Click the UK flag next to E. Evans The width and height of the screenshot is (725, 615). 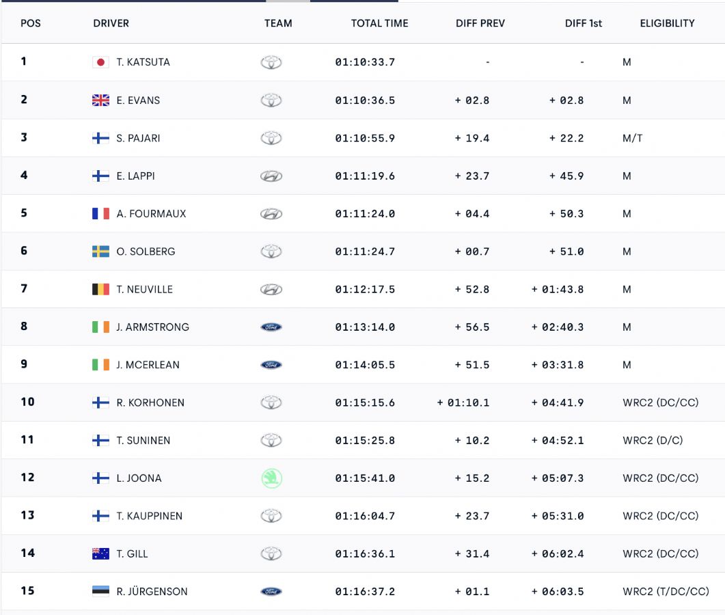(100, 100)
